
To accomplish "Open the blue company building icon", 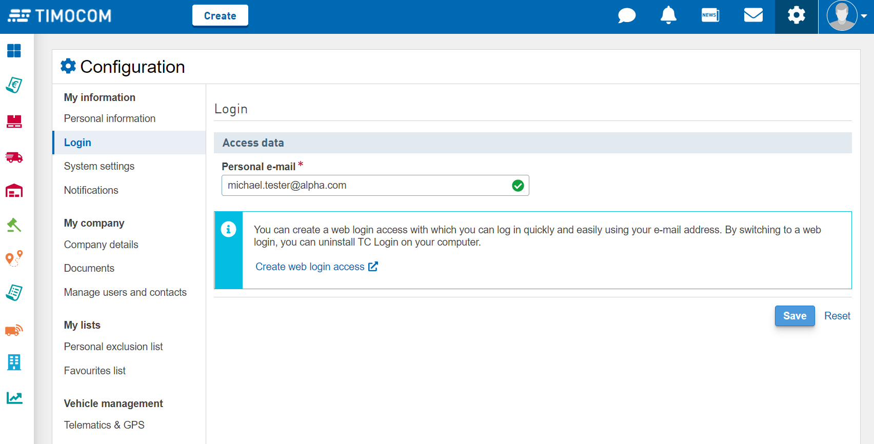I will point(14,362).
